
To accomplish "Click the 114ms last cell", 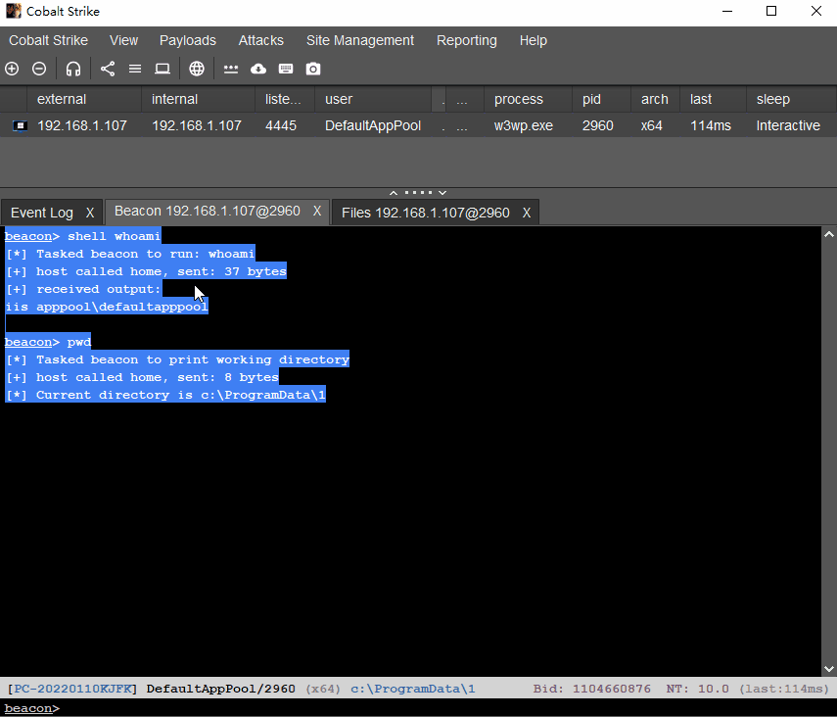I will tap(711, 125).
